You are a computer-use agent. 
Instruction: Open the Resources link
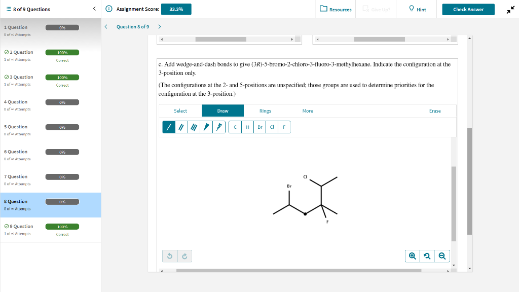coord(335,9)
